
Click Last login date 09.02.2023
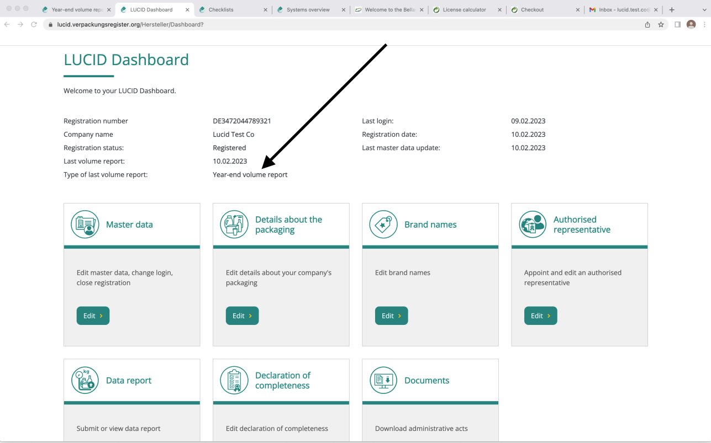(528, 121)
